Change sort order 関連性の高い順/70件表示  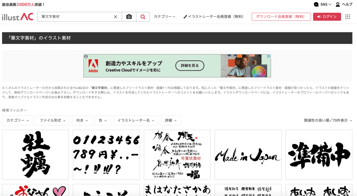[328, 120]
